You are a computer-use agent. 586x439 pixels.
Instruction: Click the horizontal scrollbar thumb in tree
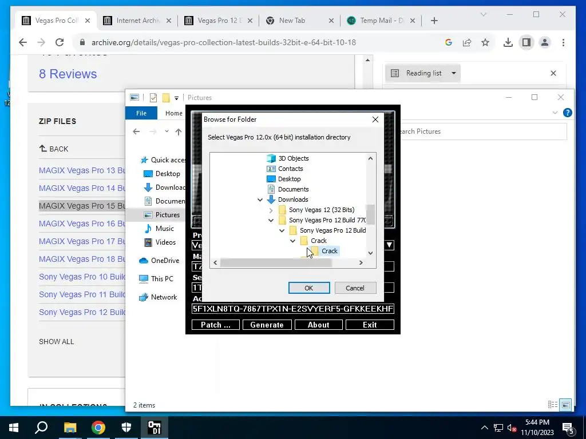(276, 263)
